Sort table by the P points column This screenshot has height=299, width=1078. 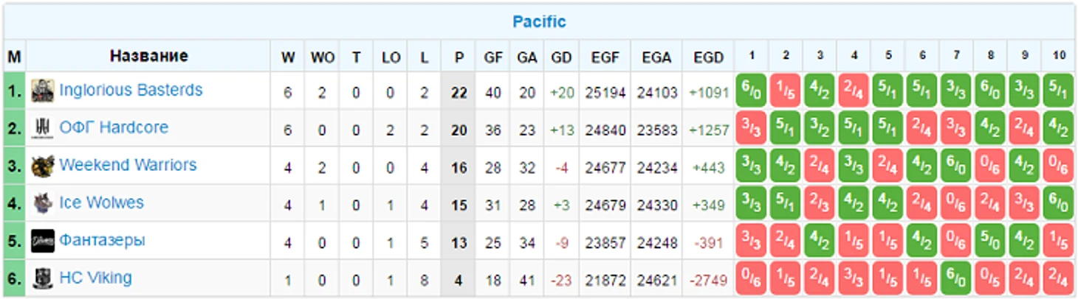[x=459, y=57]
